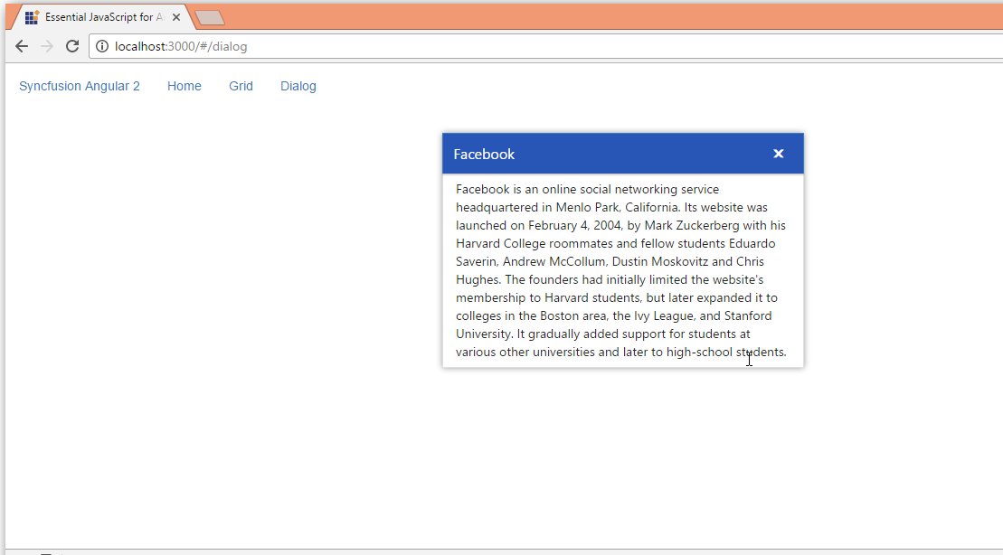Go to the Home nav link
Image resolution: width=1003 pixels, height=555 pixels.
(x=185, y=86)
